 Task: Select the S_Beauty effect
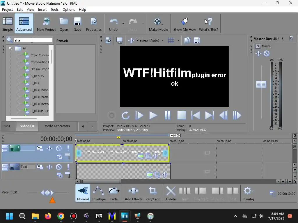[x=37, y=76]
